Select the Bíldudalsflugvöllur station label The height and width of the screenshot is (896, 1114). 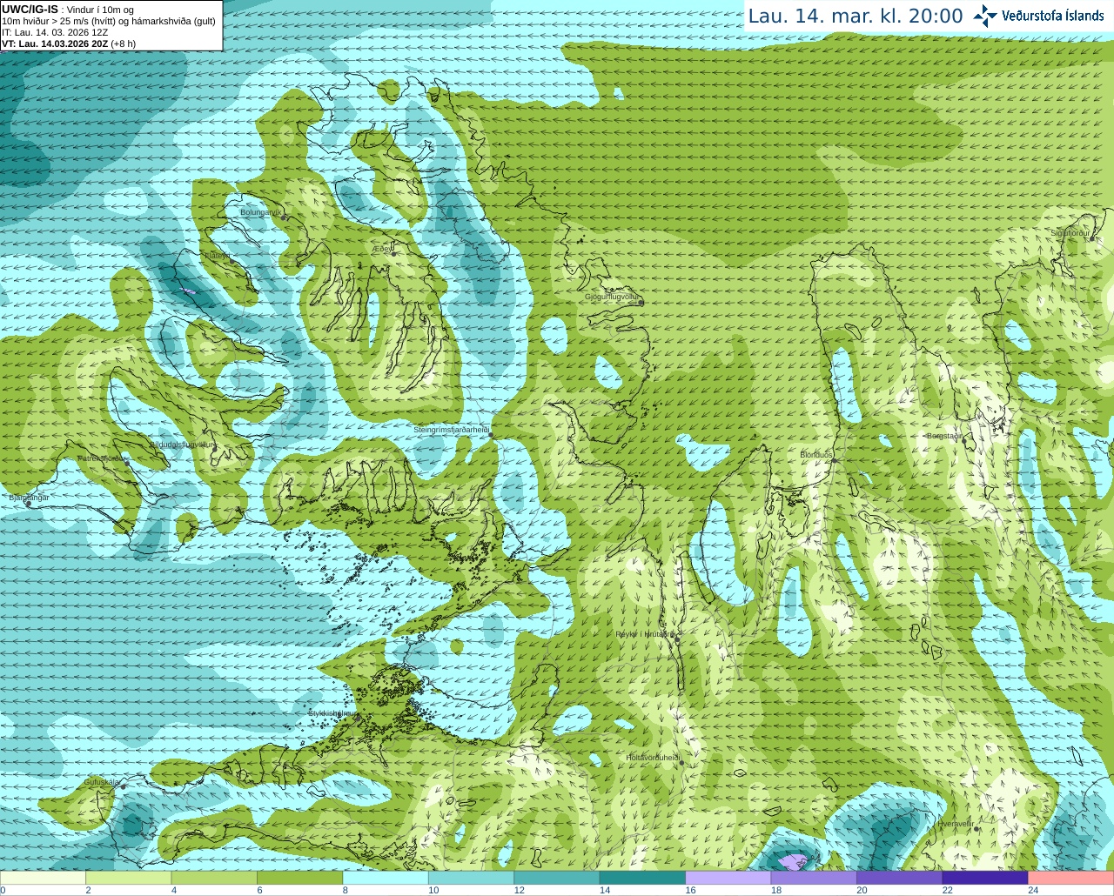[x=181, y=444]
